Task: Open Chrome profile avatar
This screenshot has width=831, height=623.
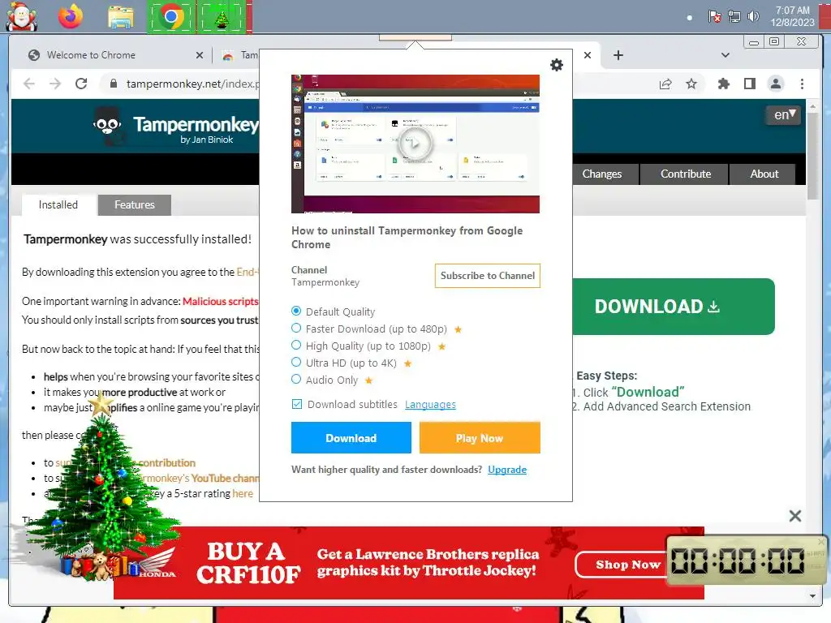Action: [x=775, y=84]
